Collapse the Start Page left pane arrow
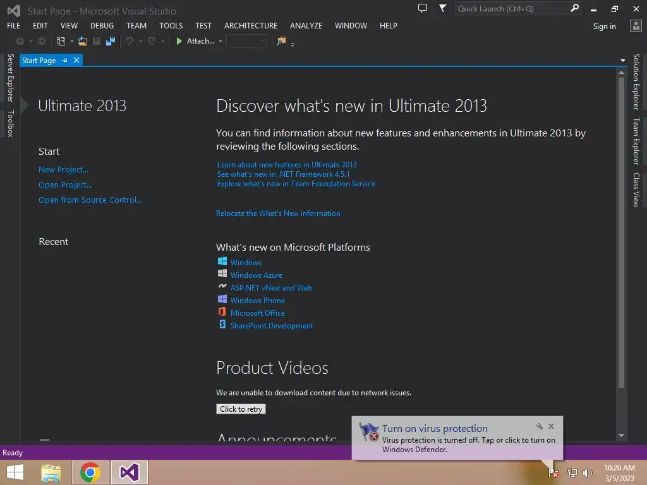This screenshot has height=485, width=647. tap(24, 105)
